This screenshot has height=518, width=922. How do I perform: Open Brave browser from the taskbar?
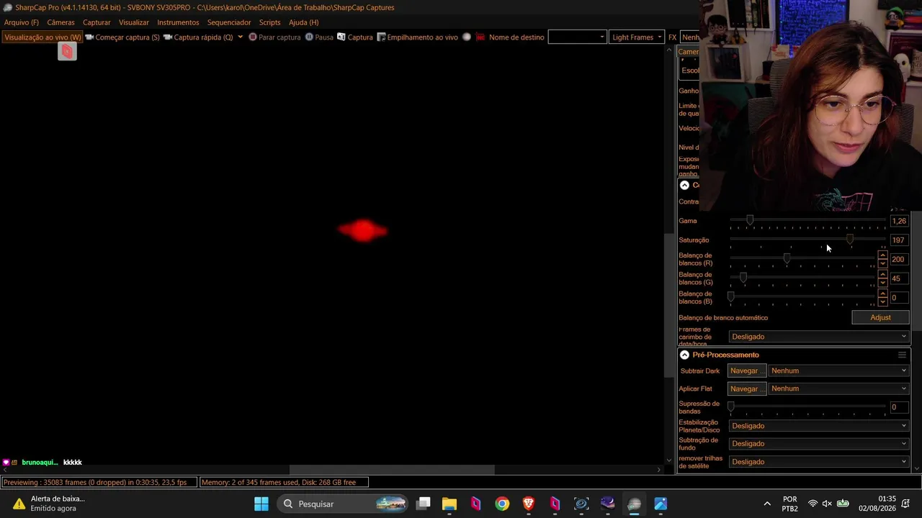point(529,504)
